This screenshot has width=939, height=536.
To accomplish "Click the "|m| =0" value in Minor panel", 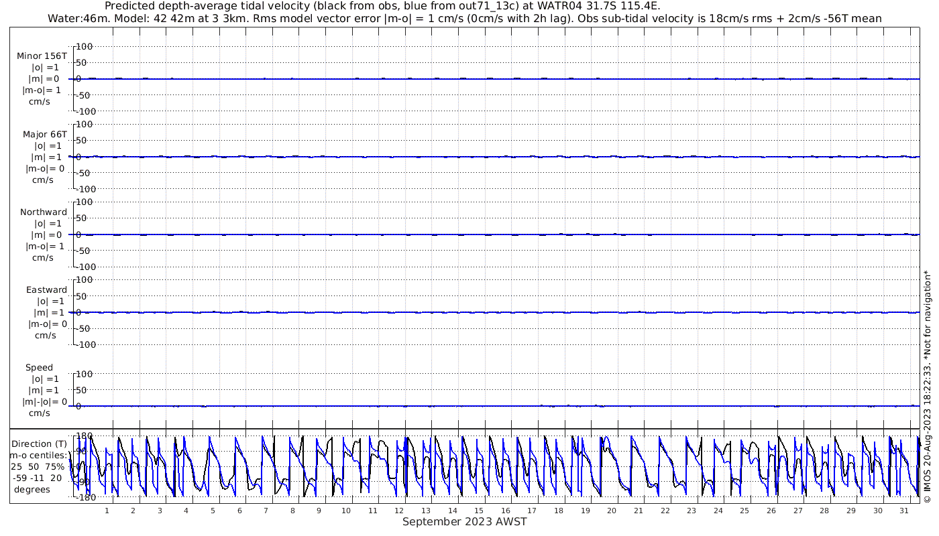I will (x=44, y=79).
